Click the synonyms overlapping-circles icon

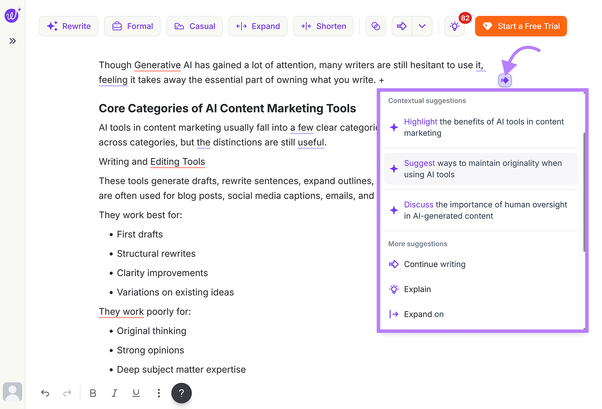tap(375, 26)
